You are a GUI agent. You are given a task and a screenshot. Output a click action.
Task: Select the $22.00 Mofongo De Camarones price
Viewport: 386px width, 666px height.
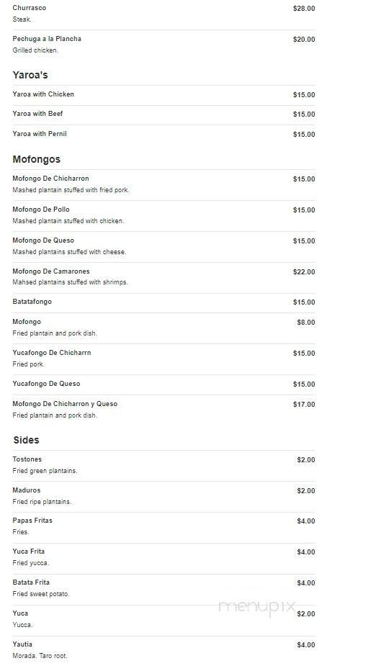click(x=304, y=272)
